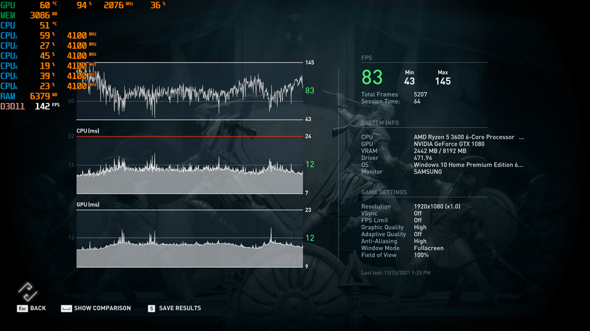The height and width of the screenshot is (331, 590).
Task: Click the Monitor value SAMSUNG
Action: [x=428, y=172]
